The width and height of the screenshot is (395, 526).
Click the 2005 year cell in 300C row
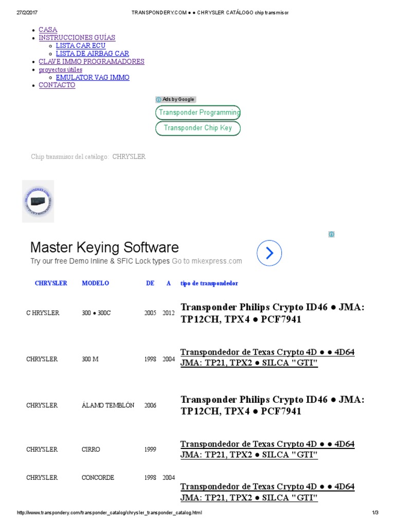150,313
